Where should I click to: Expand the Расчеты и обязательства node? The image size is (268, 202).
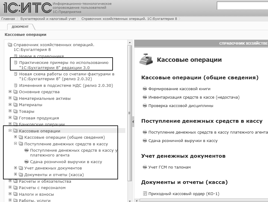click(x=10, y=181)
